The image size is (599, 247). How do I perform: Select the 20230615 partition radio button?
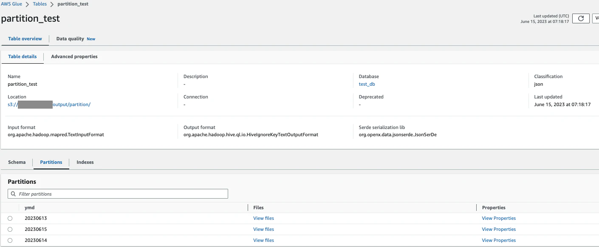click(x=10, y=230)
